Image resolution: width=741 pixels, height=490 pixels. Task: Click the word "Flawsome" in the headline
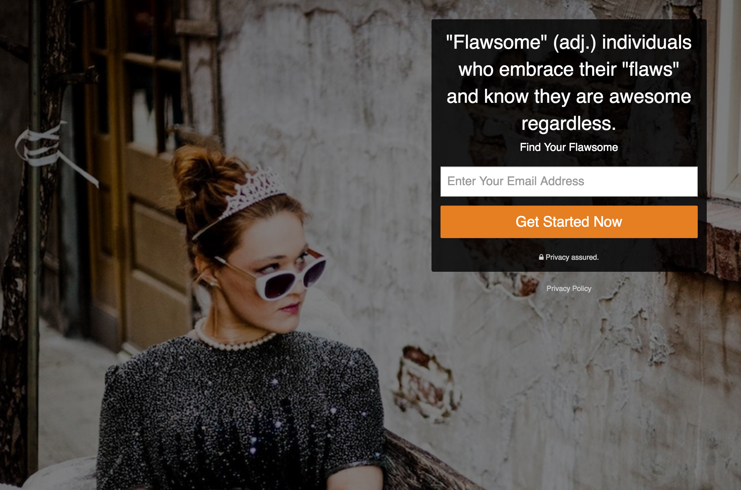[x=496, y=42]
